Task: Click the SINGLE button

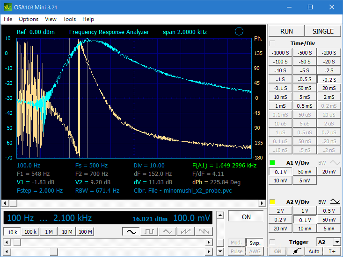Action: pyautogui.click(x=323, y=31)
